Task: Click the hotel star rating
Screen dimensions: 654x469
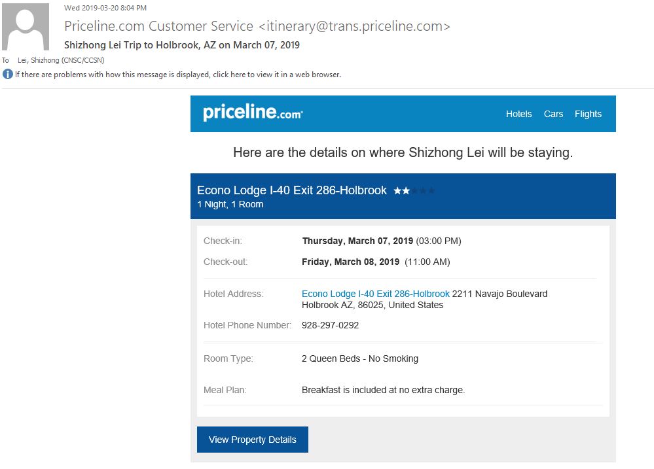Action: pos(414,190)
